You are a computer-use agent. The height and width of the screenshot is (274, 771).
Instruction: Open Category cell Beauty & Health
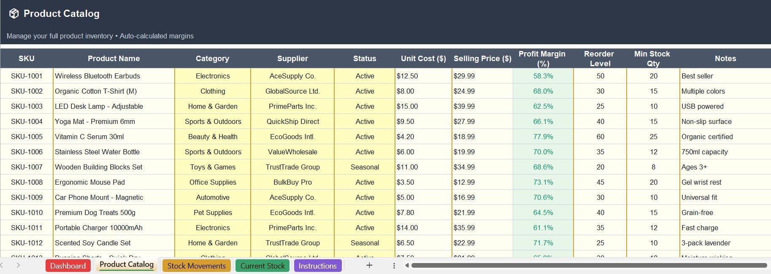click(212, 137)
